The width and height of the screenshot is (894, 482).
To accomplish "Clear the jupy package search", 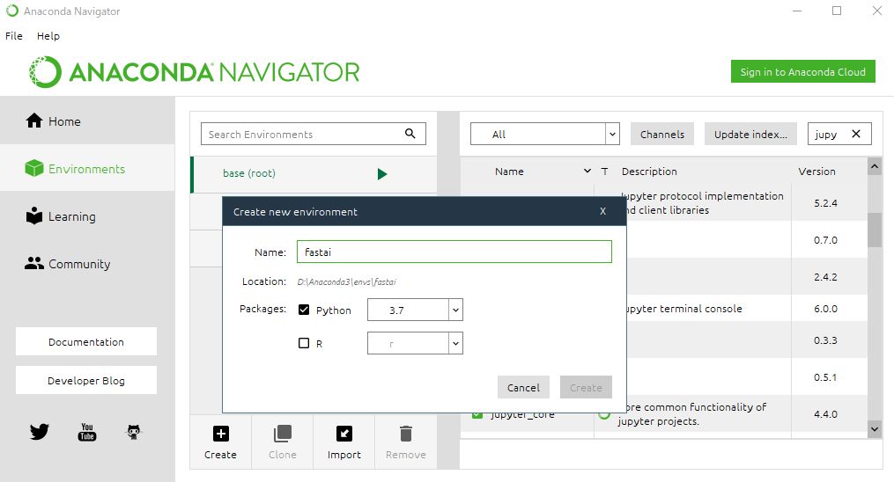I will point(856,134).
